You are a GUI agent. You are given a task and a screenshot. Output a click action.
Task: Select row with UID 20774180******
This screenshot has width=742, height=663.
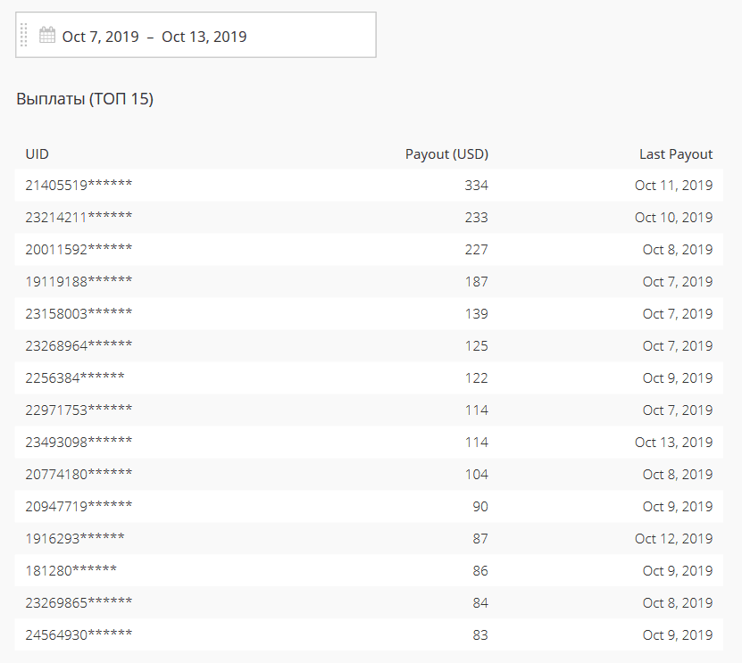pos(369,475)
